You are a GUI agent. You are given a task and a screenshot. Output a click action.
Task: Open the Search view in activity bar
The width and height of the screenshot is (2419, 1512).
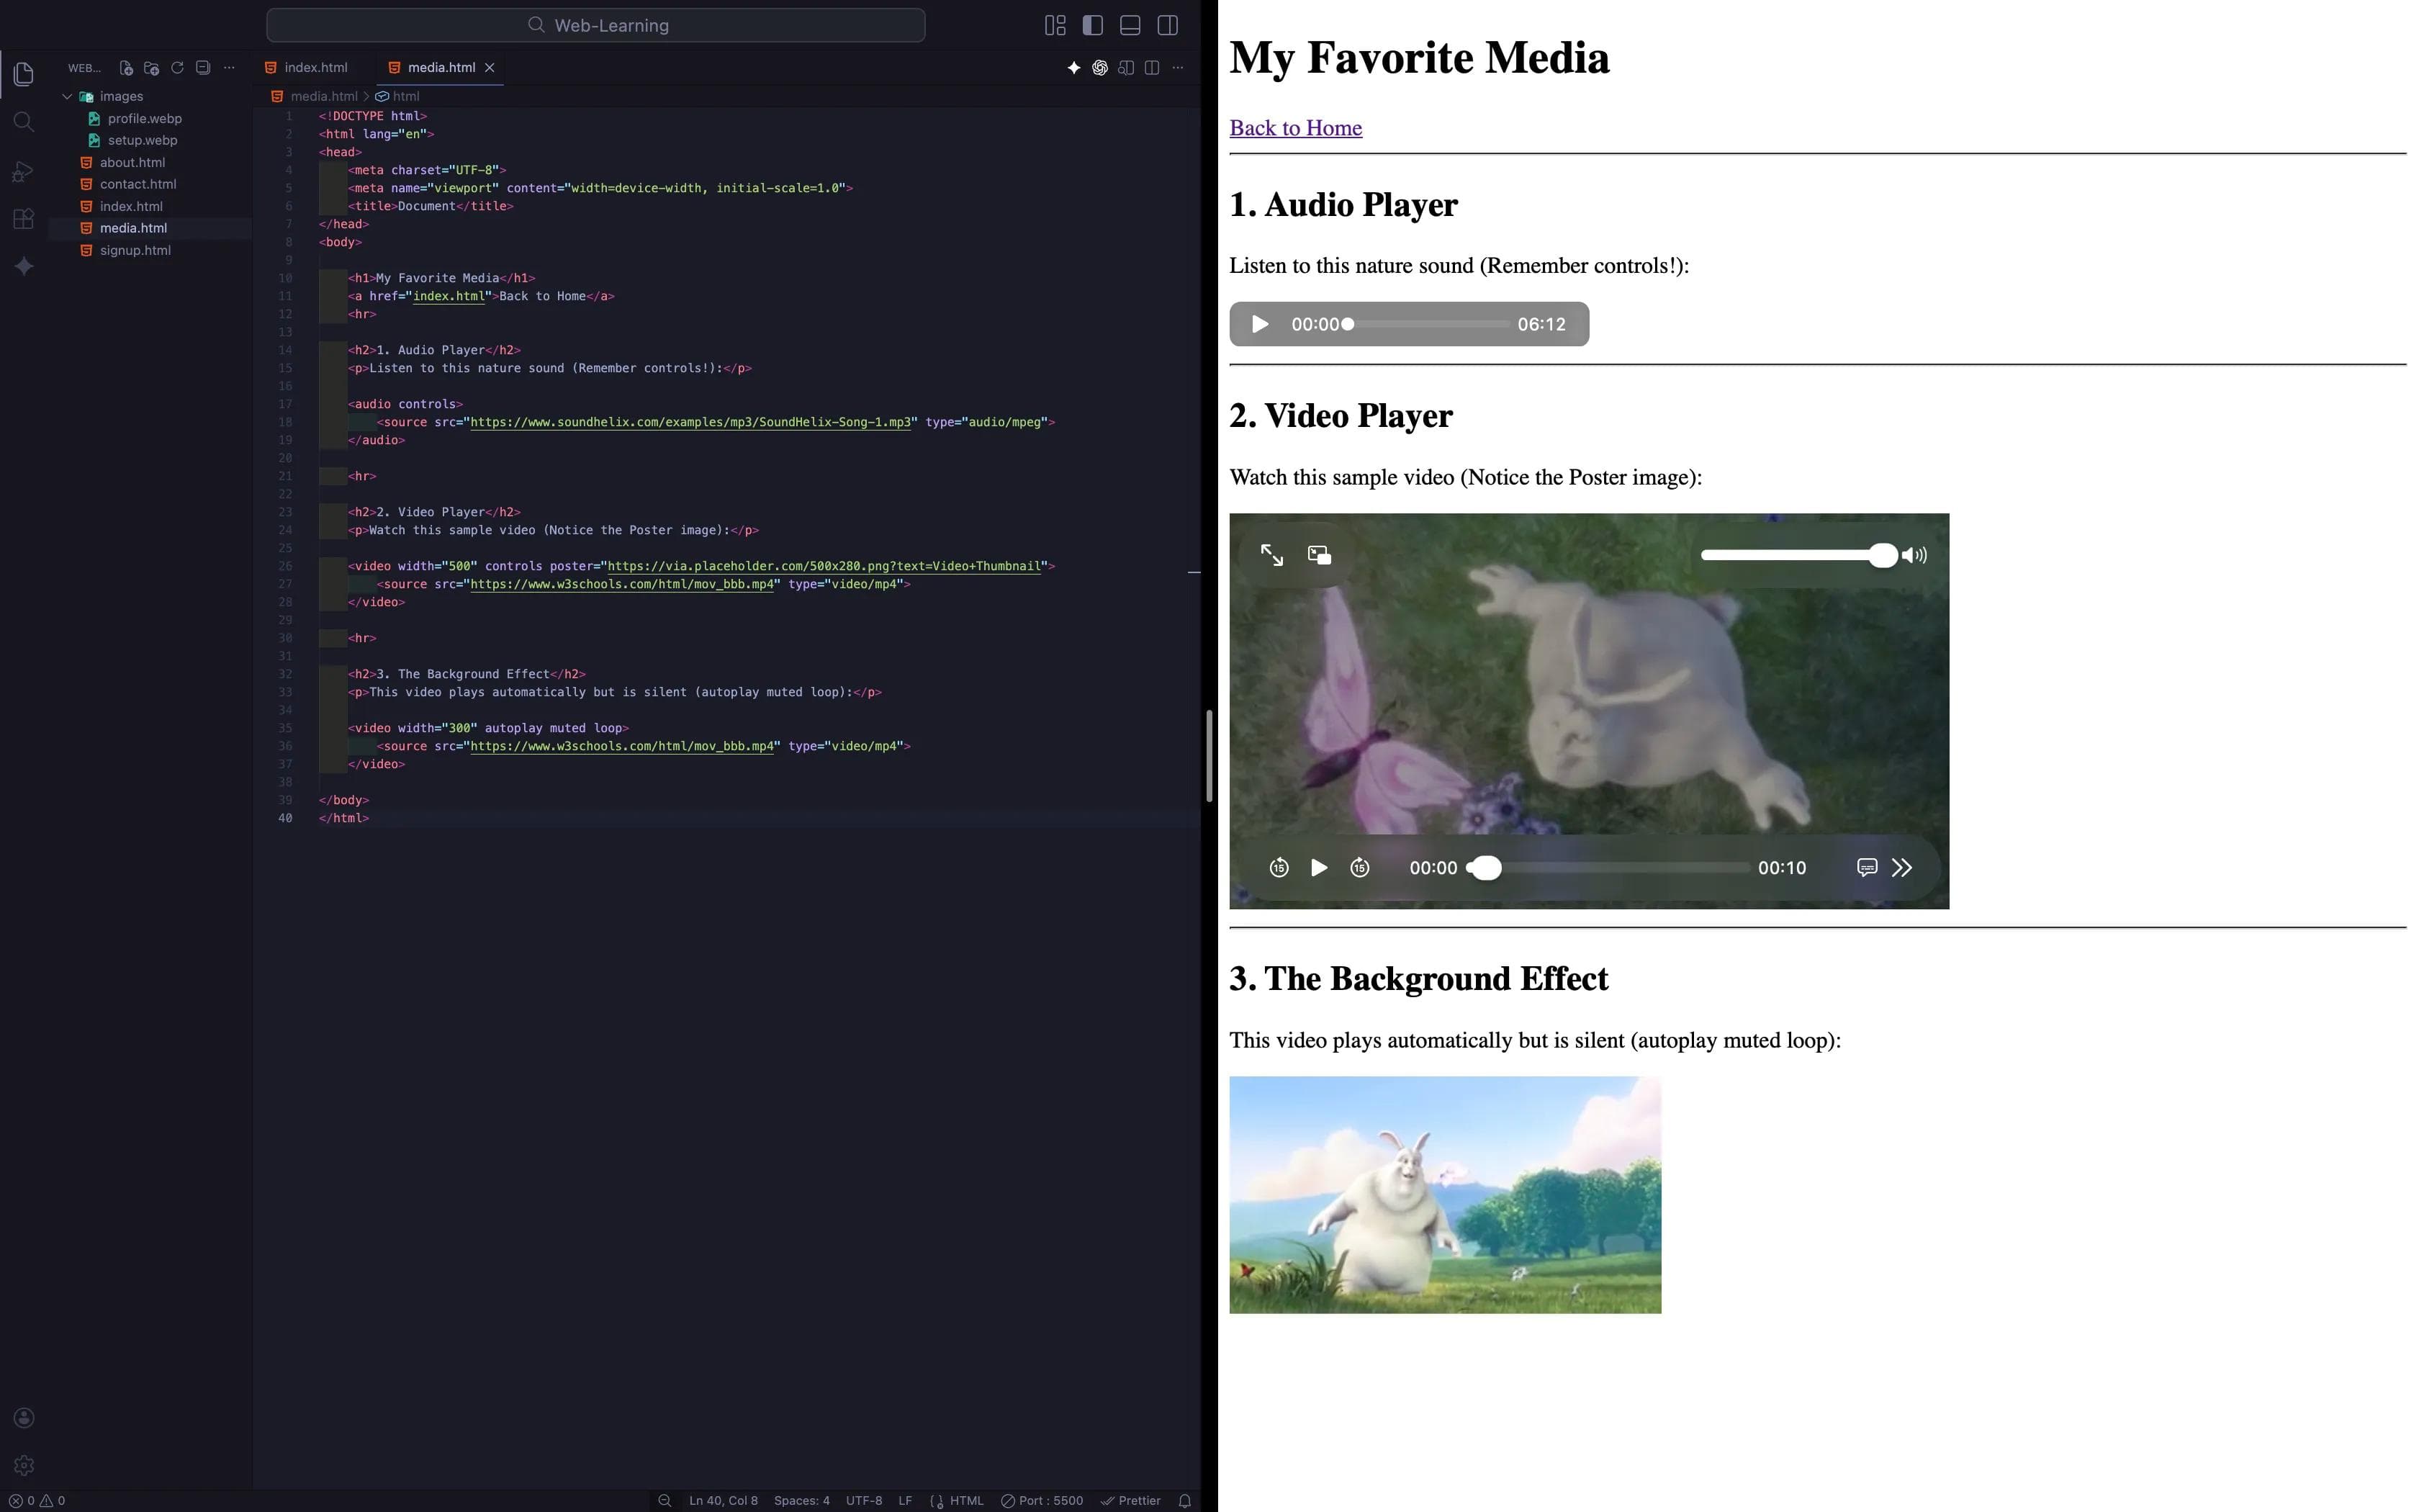[x=24, y=122]
